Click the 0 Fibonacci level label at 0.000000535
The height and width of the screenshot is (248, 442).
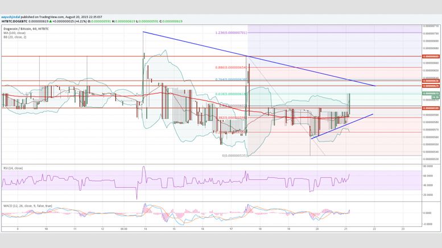(234, 155)
